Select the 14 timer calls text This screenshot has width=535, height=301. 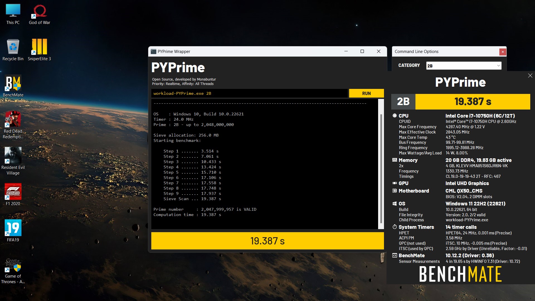[x=461, y=227]
